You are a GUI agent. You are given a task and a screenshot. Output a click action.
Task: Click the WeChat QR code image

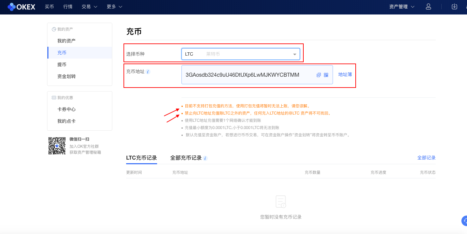pos(57,146)
